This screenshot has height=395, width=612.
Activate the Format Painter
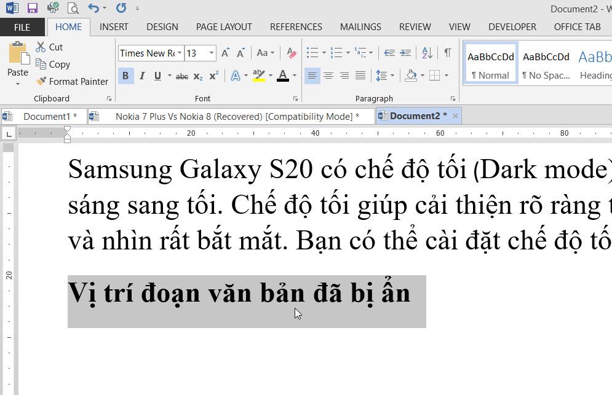point(72,81)
